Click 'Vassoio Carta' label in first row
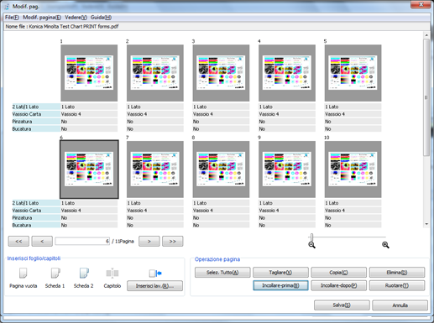Image resolution: width=434 pixels, height=323 pixels. (36, 114)
